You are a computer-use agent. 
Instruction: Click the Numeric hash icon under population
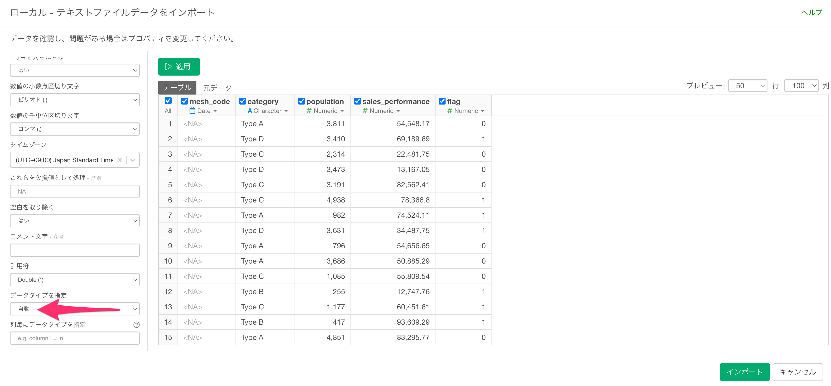(x=309, y=111)
